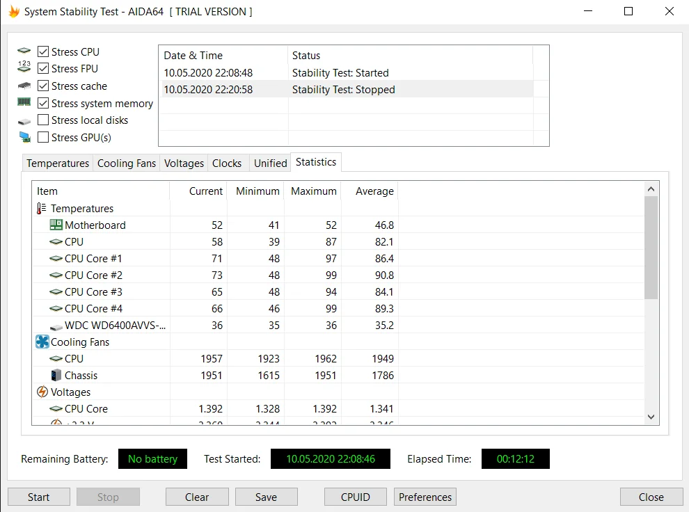The height and width of the screenshot is (512, 689).
Task: Click the chip icon of CPU Core #1 row
Action: [56, 259]
